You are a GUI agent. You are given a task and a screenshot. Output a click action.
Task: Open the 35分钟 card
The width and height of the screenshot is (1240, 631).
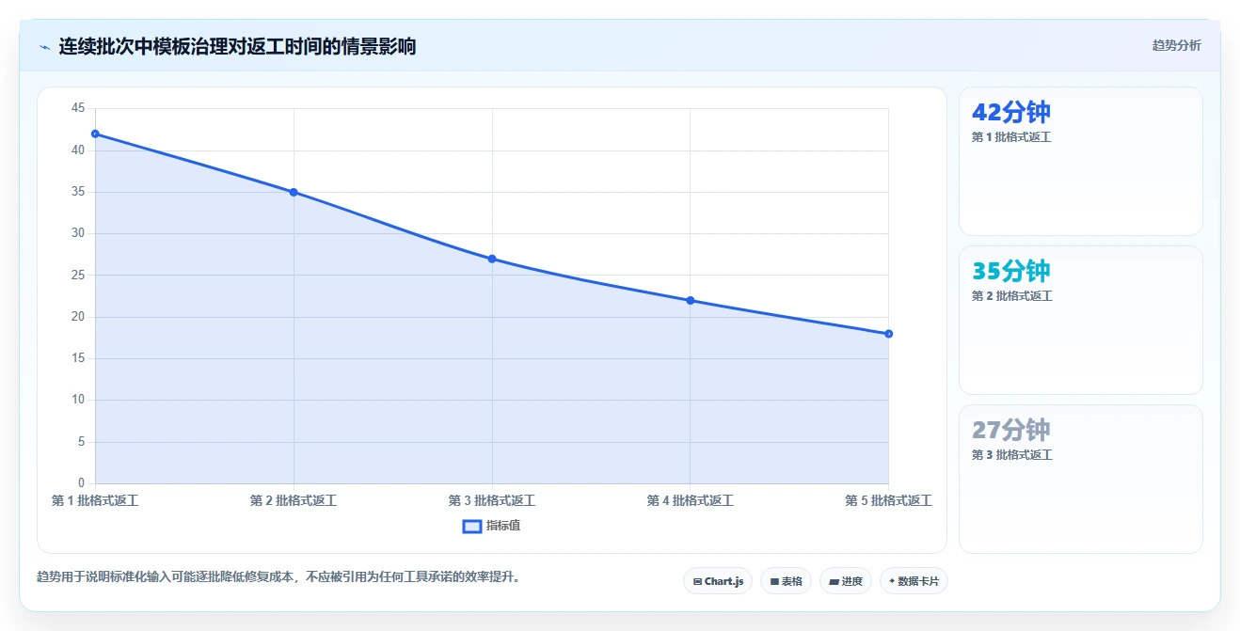[1081, 320]
